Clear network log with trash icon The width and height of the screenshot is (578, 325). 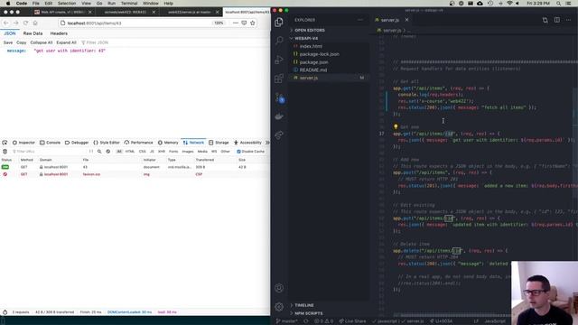click(x=5, y=152)
